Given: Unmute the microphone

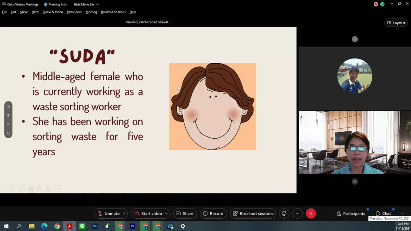Looking at the screenshot, I should (x=108, y=214).
